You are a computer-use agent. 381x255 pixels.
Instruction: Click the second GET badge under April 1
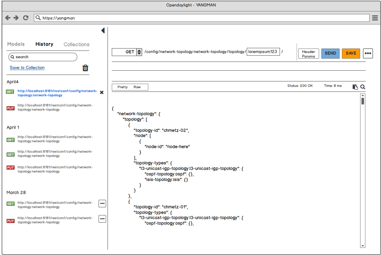click(10, 154)
